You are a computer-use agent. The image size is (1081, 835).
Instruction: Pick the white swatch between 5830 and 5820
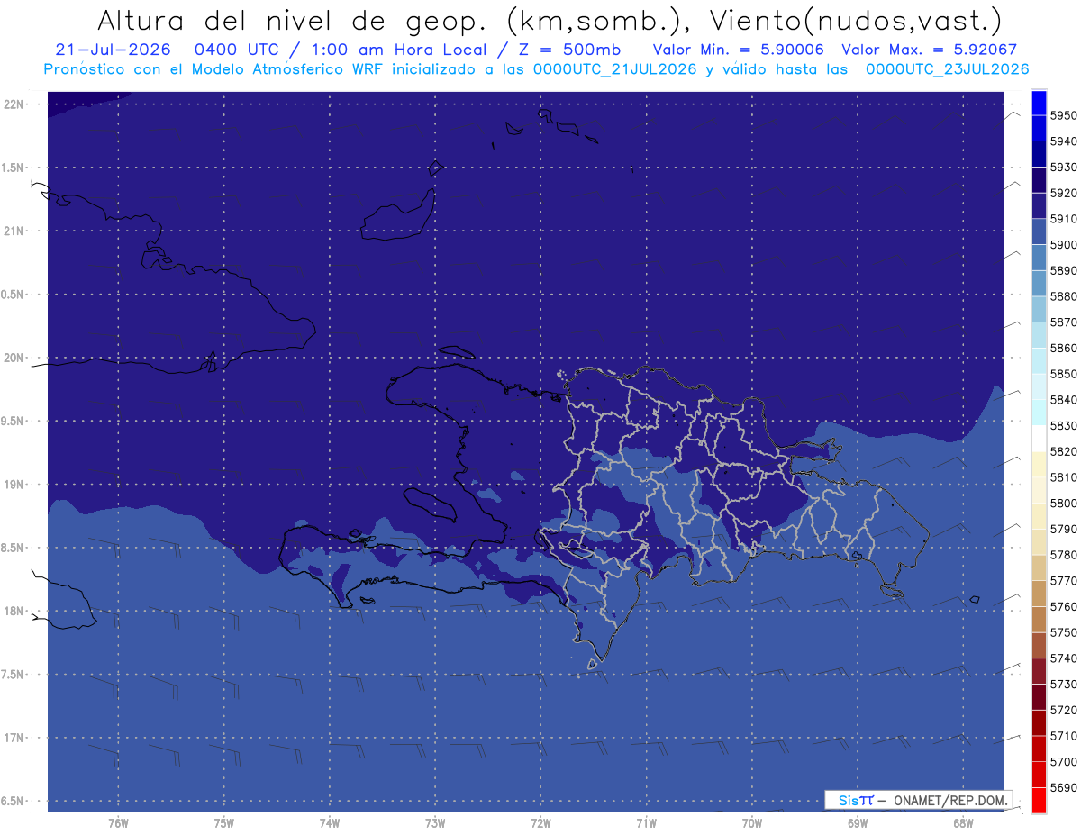pos(1039,438)
